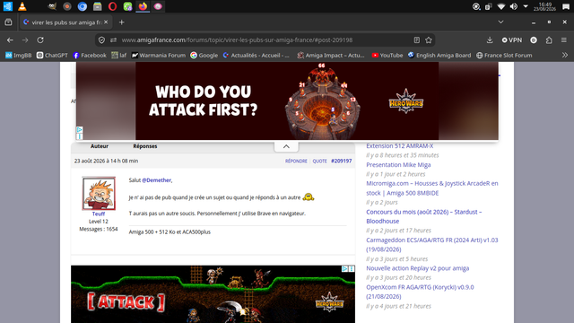574x323 pixels.
Task: Open 'Extension 512 AMRAM-X' topic
Action: 399,145
